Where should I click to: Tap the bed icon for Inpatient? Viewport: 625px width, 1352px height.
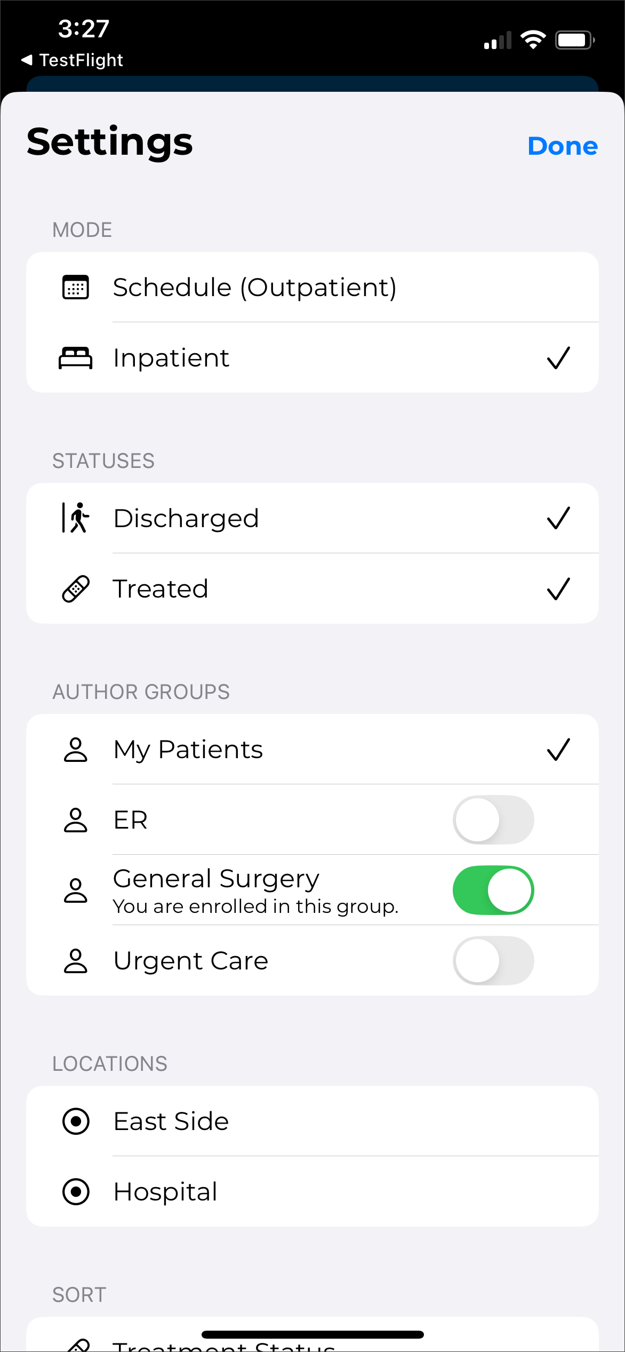tap(76, 358)
